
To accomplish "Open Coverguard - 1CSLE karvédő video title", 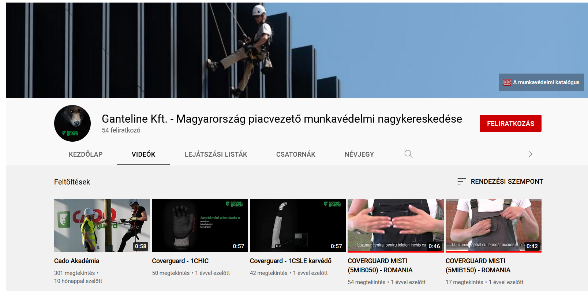I will pos(291,261).
